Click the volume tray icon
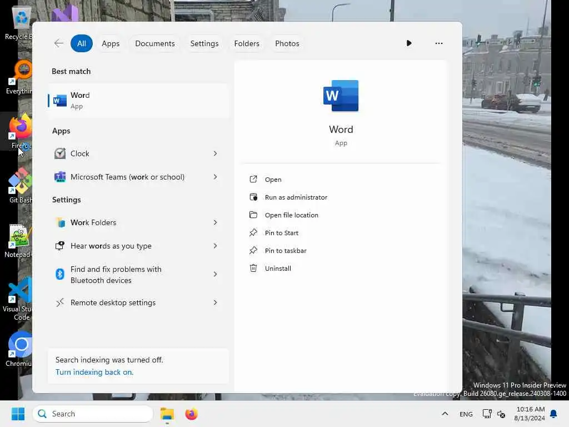Viewport: 569px width, 427px height. click(x=501, y=414)
